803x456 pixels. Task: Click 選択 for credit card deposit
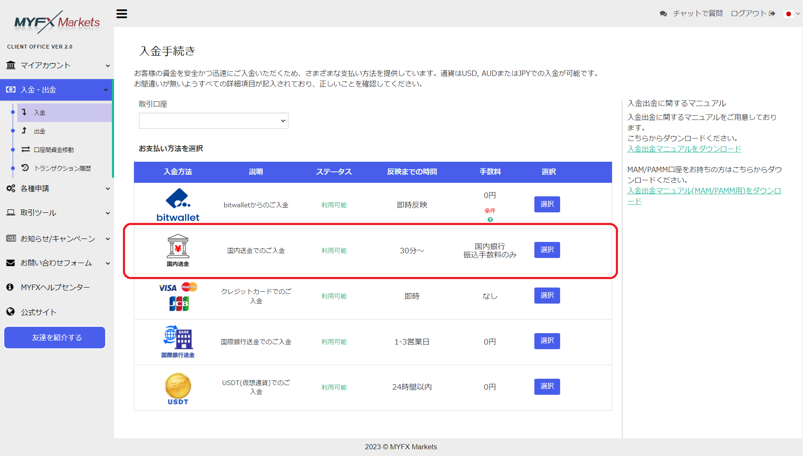[x=547, y=296]
